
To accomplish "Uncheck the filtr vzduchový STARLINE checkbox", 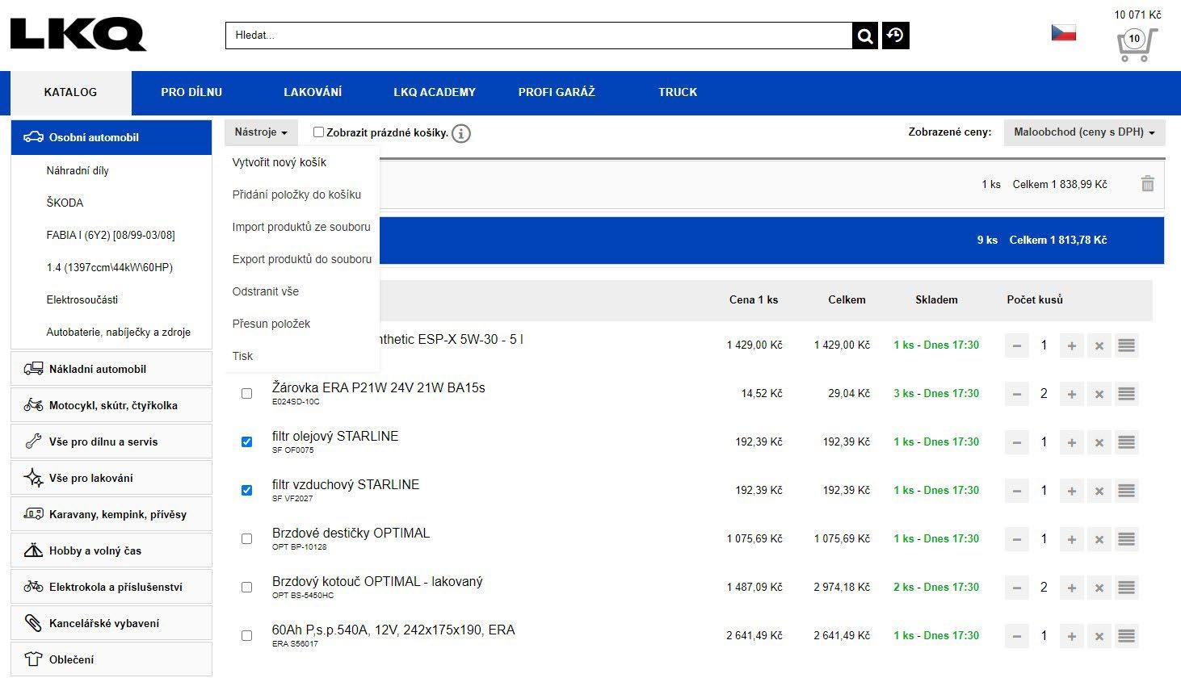I will click(246, 491).
